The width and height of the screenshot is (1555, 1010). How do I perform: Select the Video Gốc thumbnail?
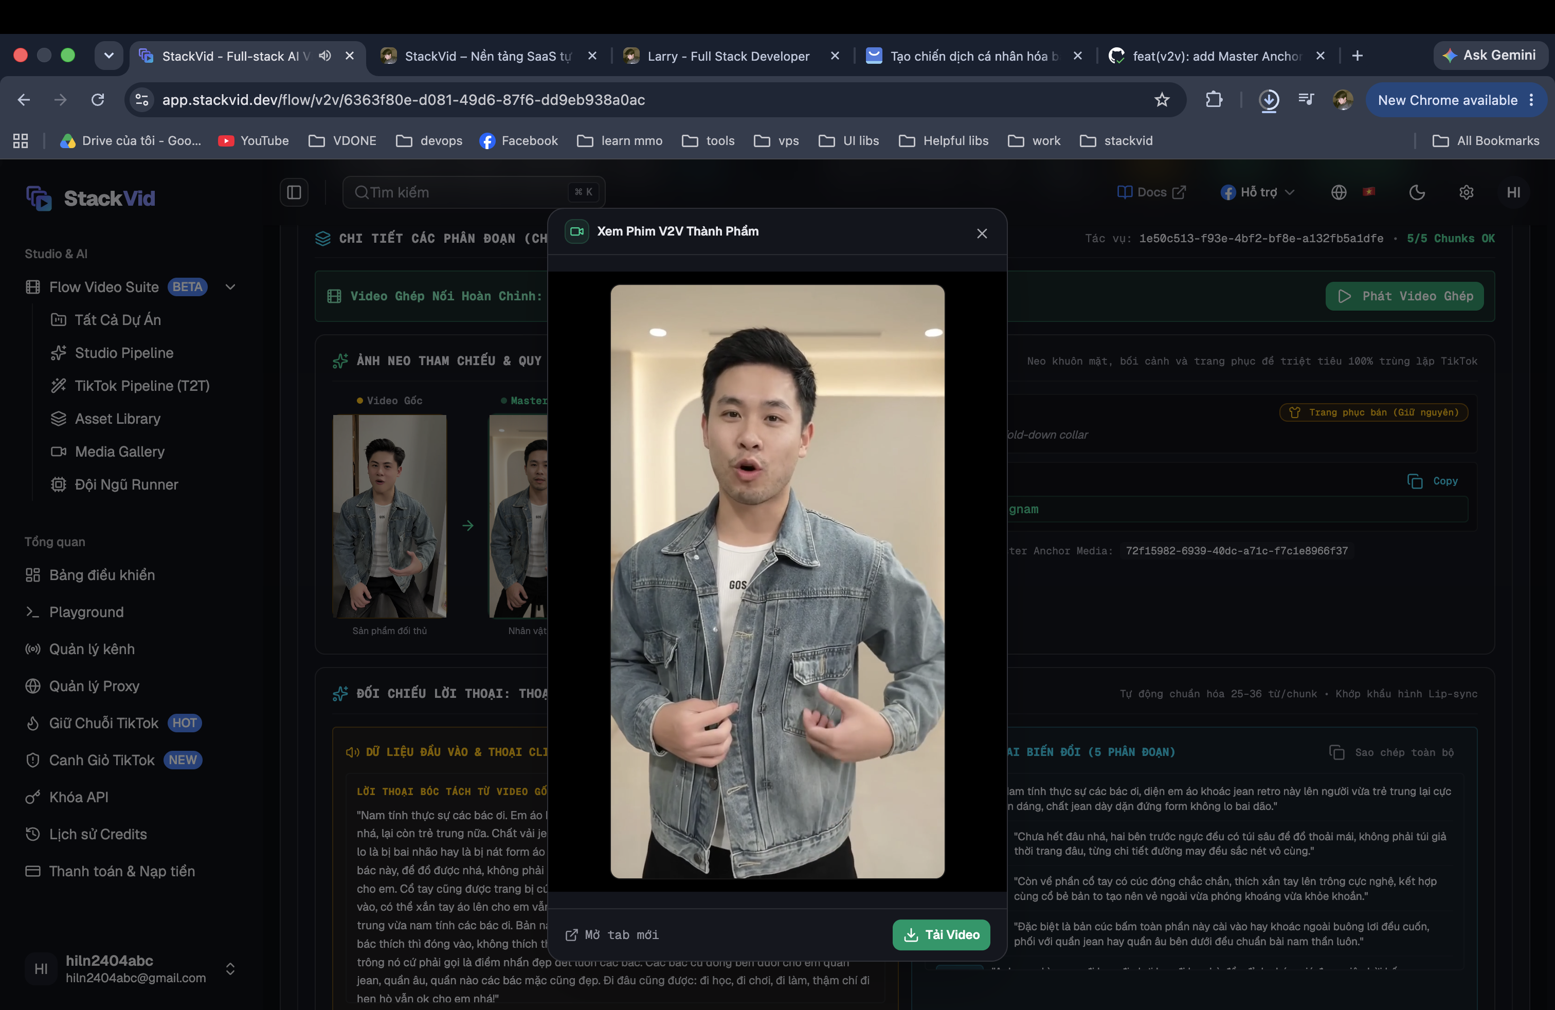(x=389, y=516)
